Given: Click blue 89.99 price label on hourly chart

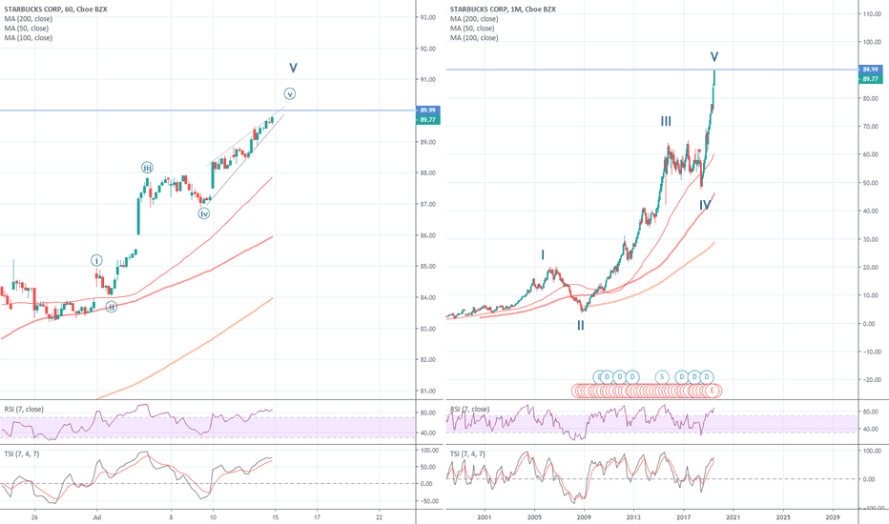Looking at the screenshot, I should [428, 110].
